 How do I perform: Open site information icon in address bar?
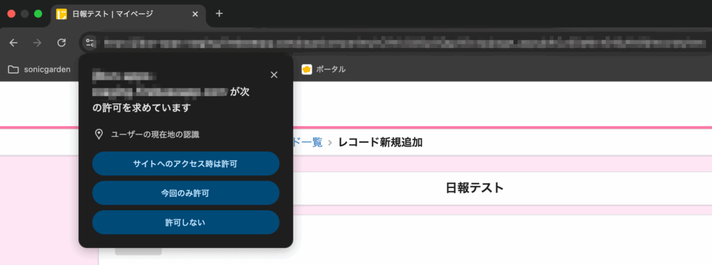90,43
